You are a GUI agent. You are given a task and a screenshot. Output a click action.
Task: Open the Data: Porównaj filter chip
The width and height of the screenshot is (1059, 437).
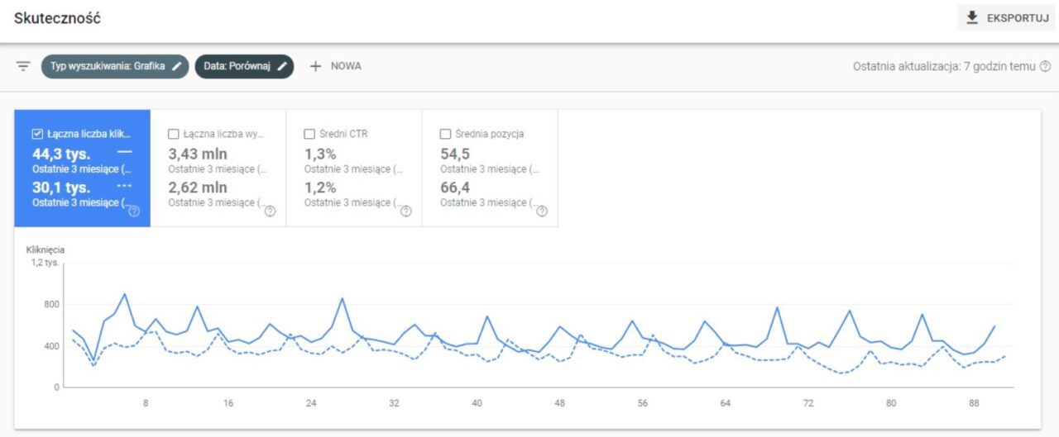[244, 66]
